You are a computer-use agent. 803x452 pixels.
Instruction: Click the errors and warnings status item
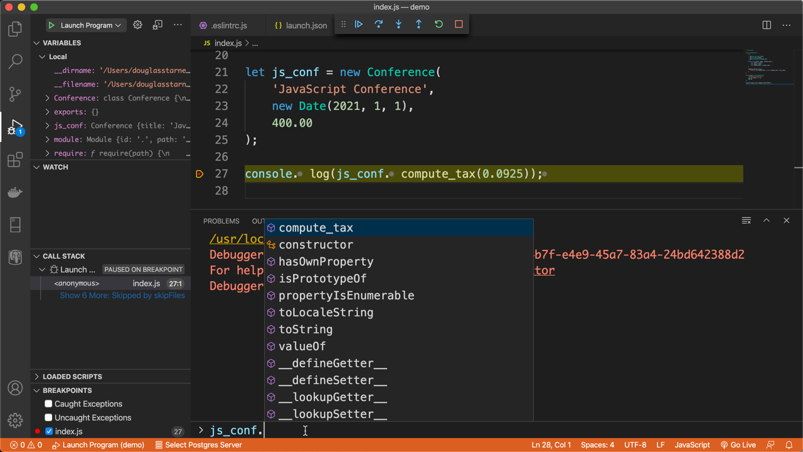[26, 445]
